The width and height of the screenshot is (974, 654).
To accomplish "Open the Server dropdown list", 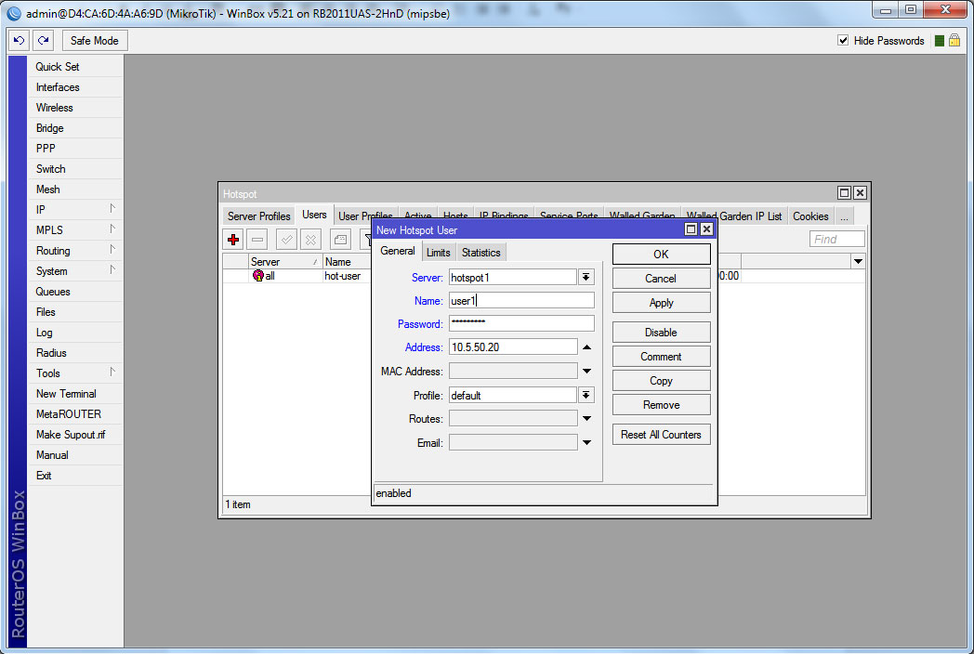I will [x=586, y=277].
